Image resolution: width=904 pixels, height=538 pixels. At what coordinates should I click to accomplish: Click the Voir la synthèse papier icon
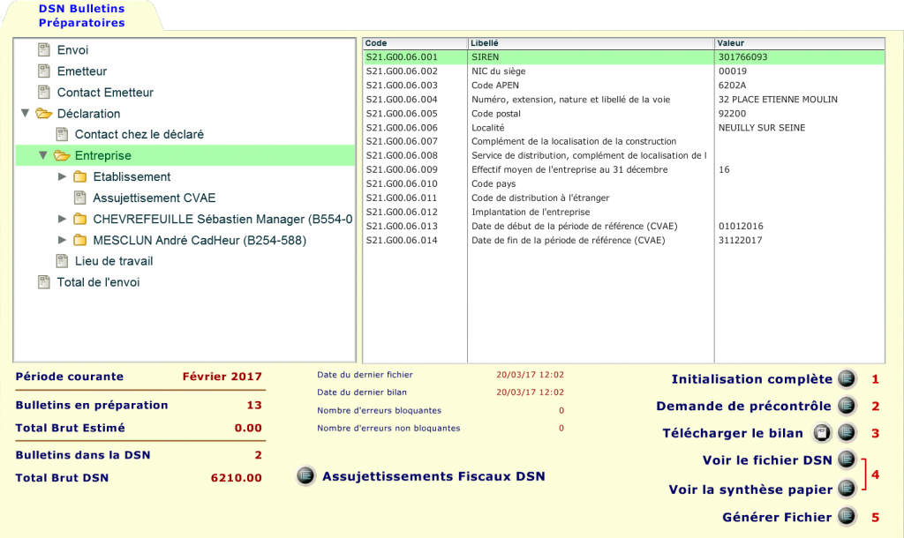coord(846,489)
